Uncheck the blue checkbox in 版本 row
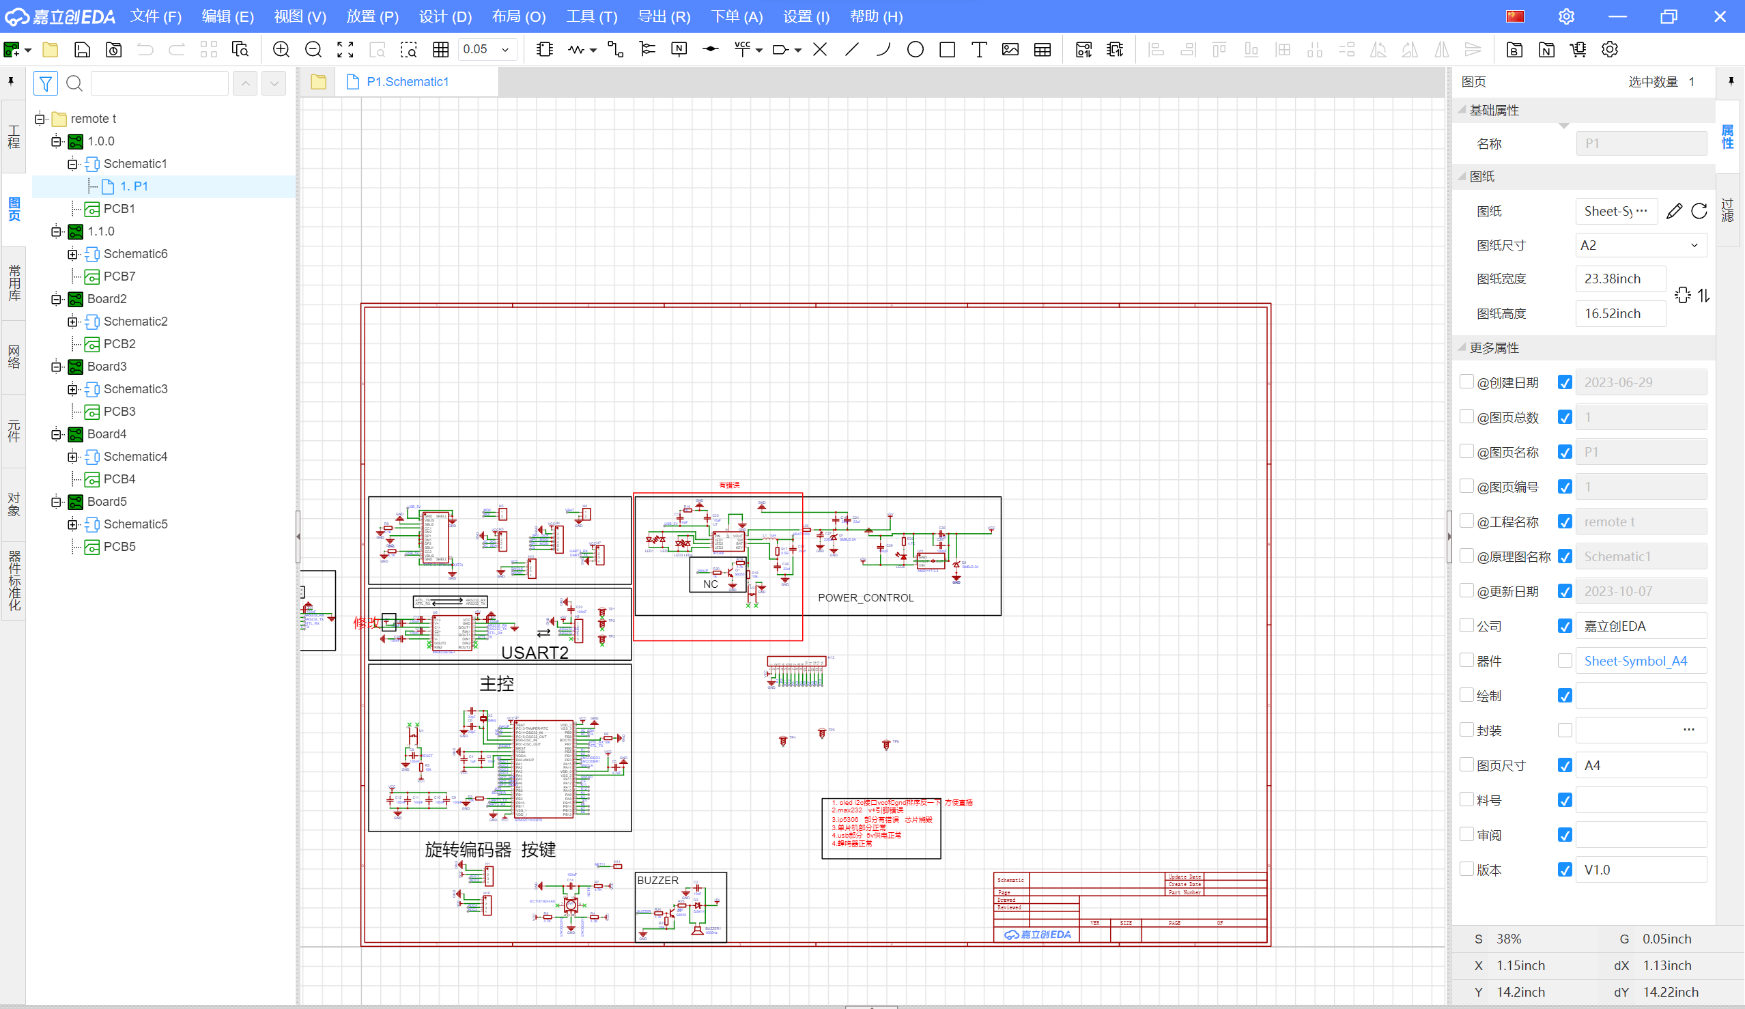Image resolution: width=1745 pixels, height=1009 pixels. (x=1565, y=870)
